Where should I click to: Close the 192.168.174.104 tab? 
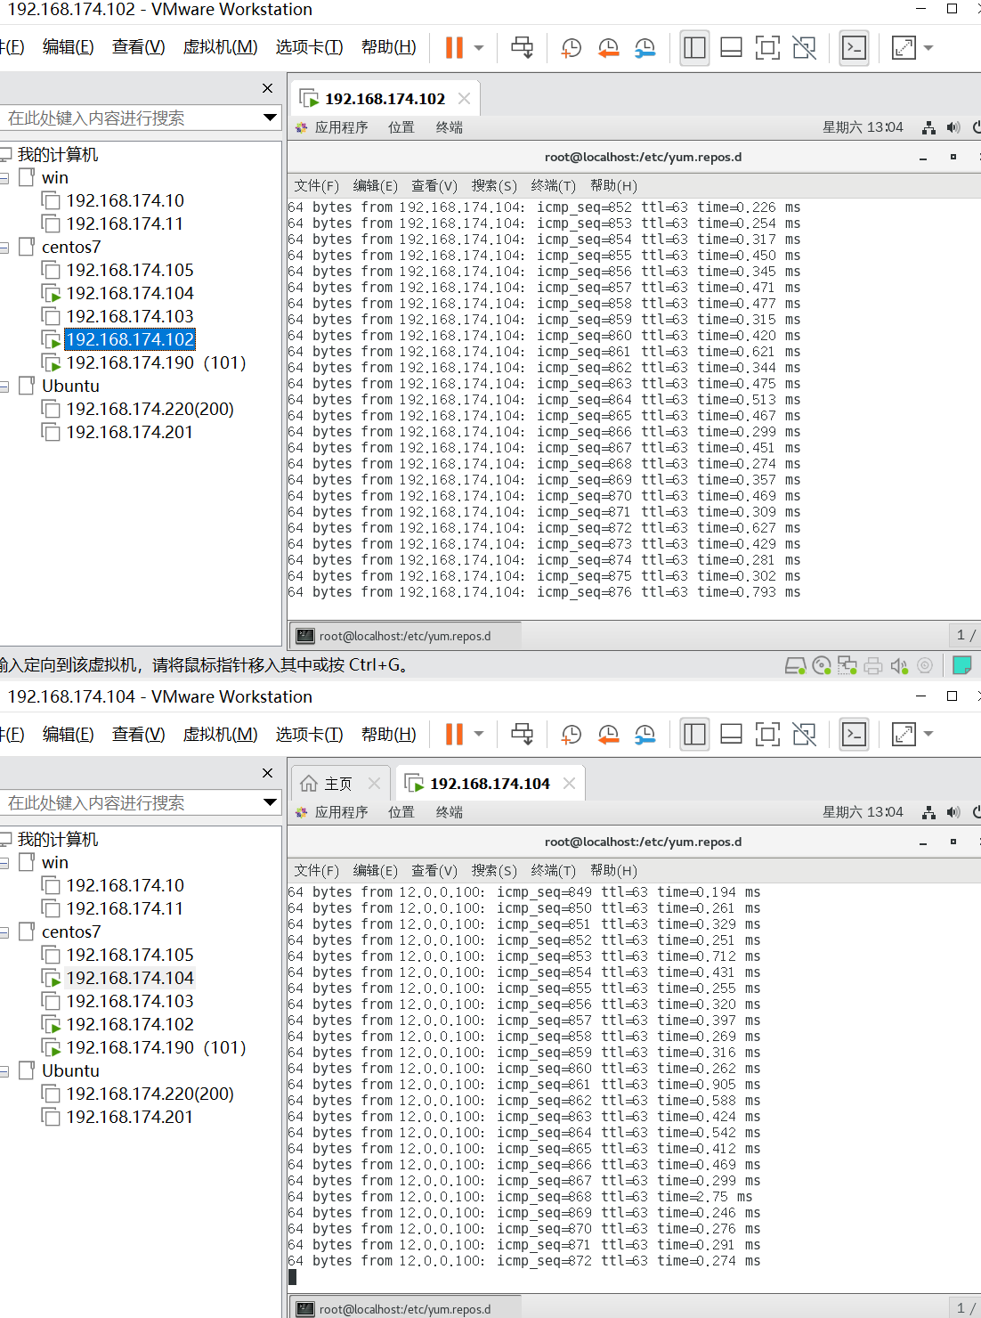pyautogui.click(x=569, y=784)
